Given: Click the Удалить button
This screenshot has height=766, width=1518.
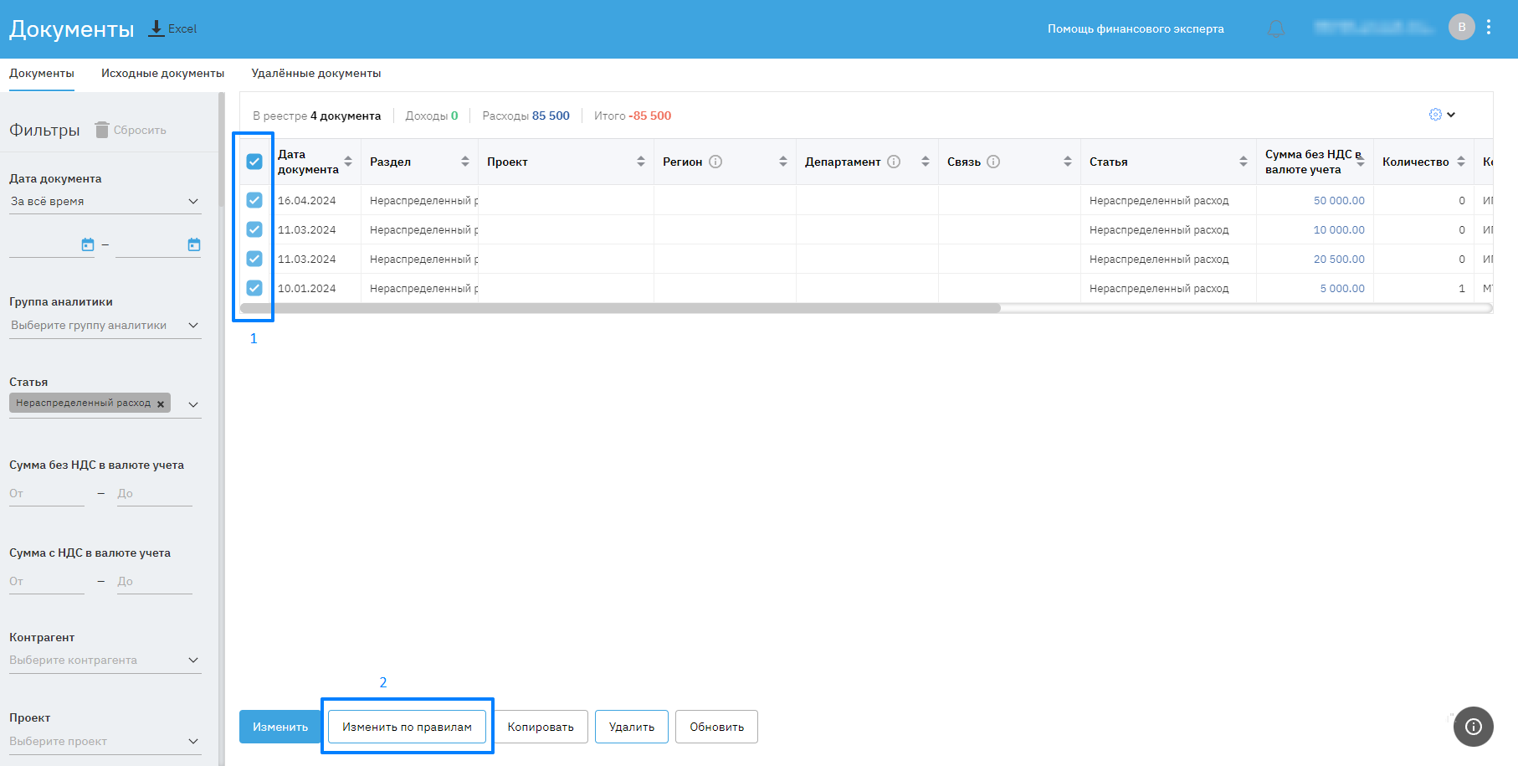Looking at the screenshot, I should (631, 727).
